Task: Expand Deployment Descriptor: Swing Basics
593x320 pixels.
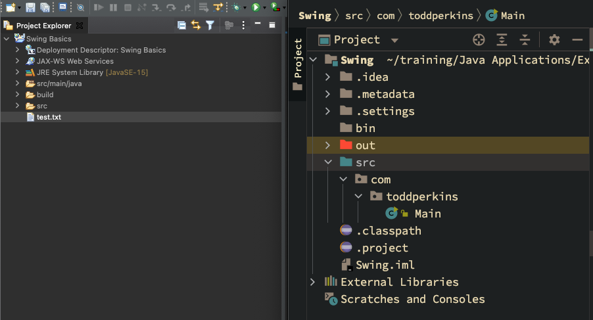Action: click(x=17, y=49)
